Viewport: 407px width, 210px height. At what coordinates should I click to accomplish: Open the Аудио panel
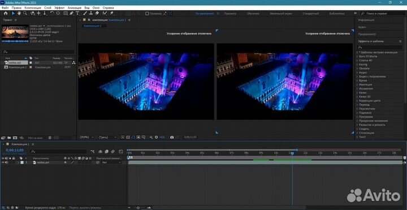tap(362, 27)
